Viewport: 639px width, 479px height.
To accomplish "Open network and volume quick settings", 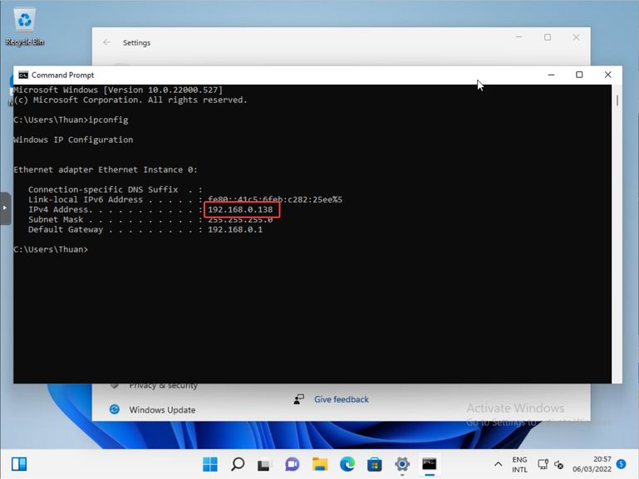I will [550, 464].
